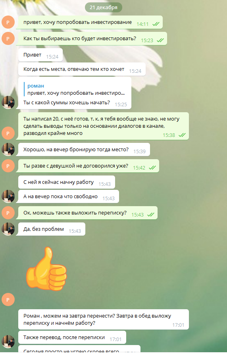Click photo avatar next to 'Да, без проблем'
This screenshot has width=227, height=353.
(x=8, y=229)
